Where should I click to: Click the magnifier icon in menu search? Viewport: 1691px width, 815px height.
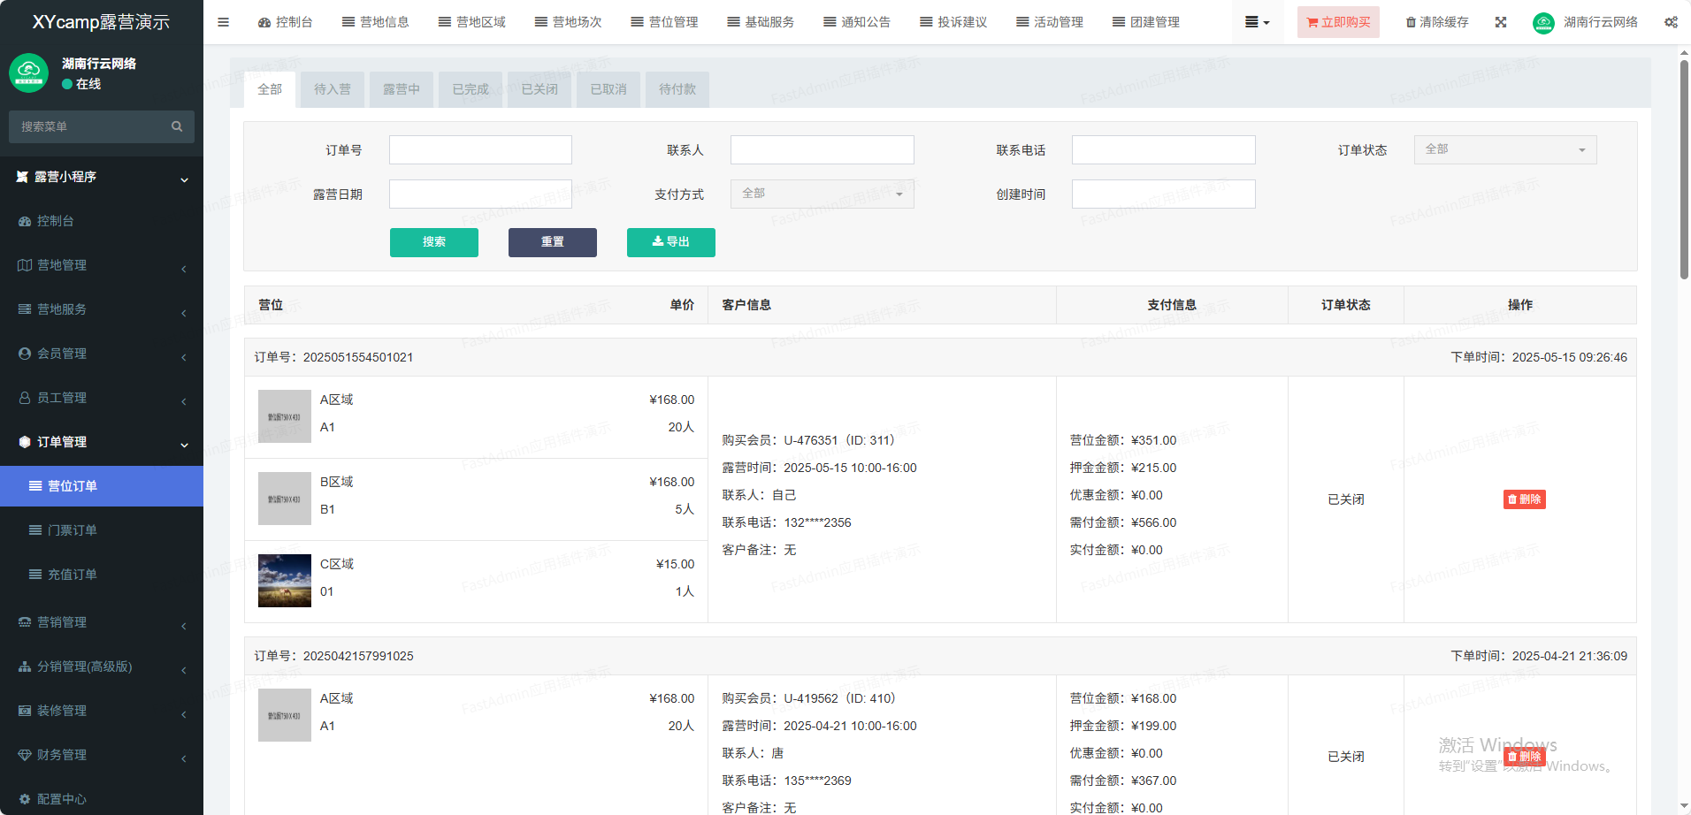pyautogui.click(x=177, y=126)
